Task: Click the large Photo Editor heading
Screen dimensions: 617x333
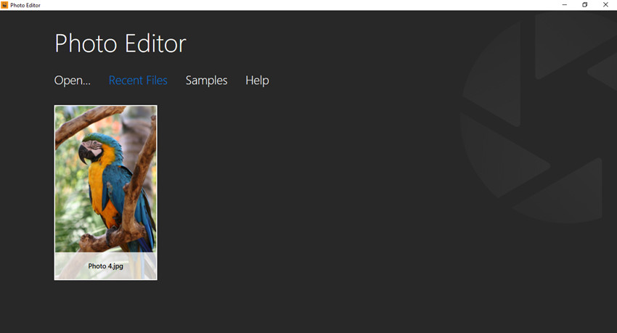Action: tap(120, 44)
